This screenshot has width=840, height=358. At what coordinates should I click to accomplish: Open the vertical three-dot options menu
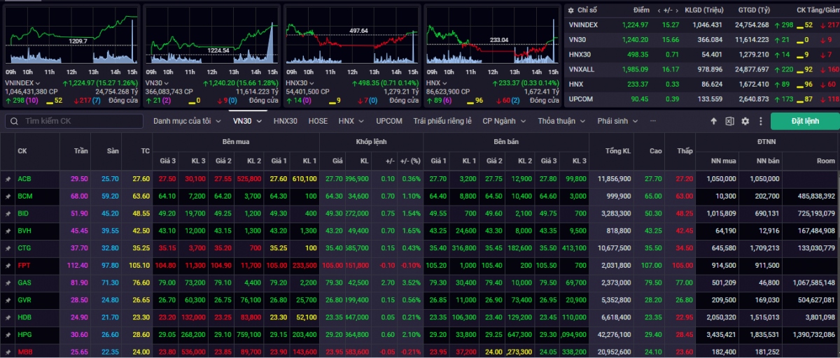click(x=760, y=121)
